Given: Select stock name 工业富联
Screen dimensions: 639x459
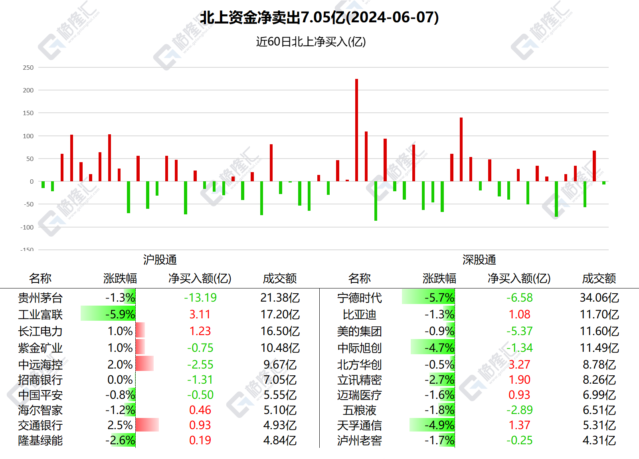Looking at the screenshot, I should pyautogui.click(x=40, y=314).
